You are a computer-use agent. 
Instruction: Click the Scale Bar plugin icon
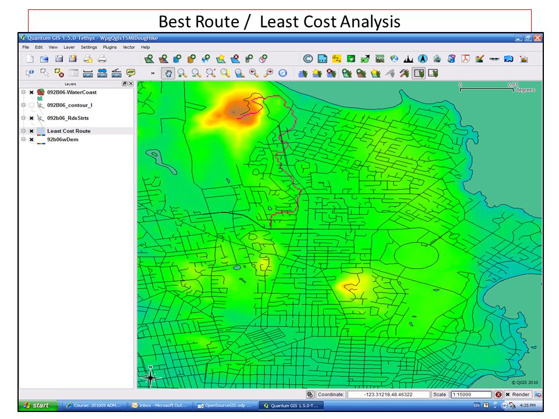tap(494, 59)
